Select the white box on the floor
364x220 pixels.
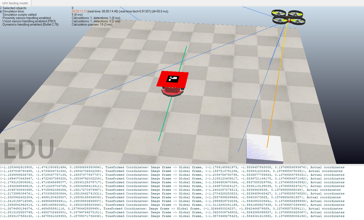(264, 149)
